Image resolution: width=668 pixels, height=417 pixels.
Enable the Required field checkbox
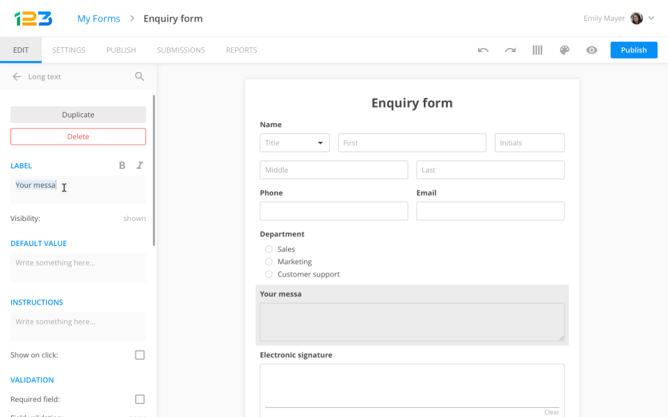[139, 399]
